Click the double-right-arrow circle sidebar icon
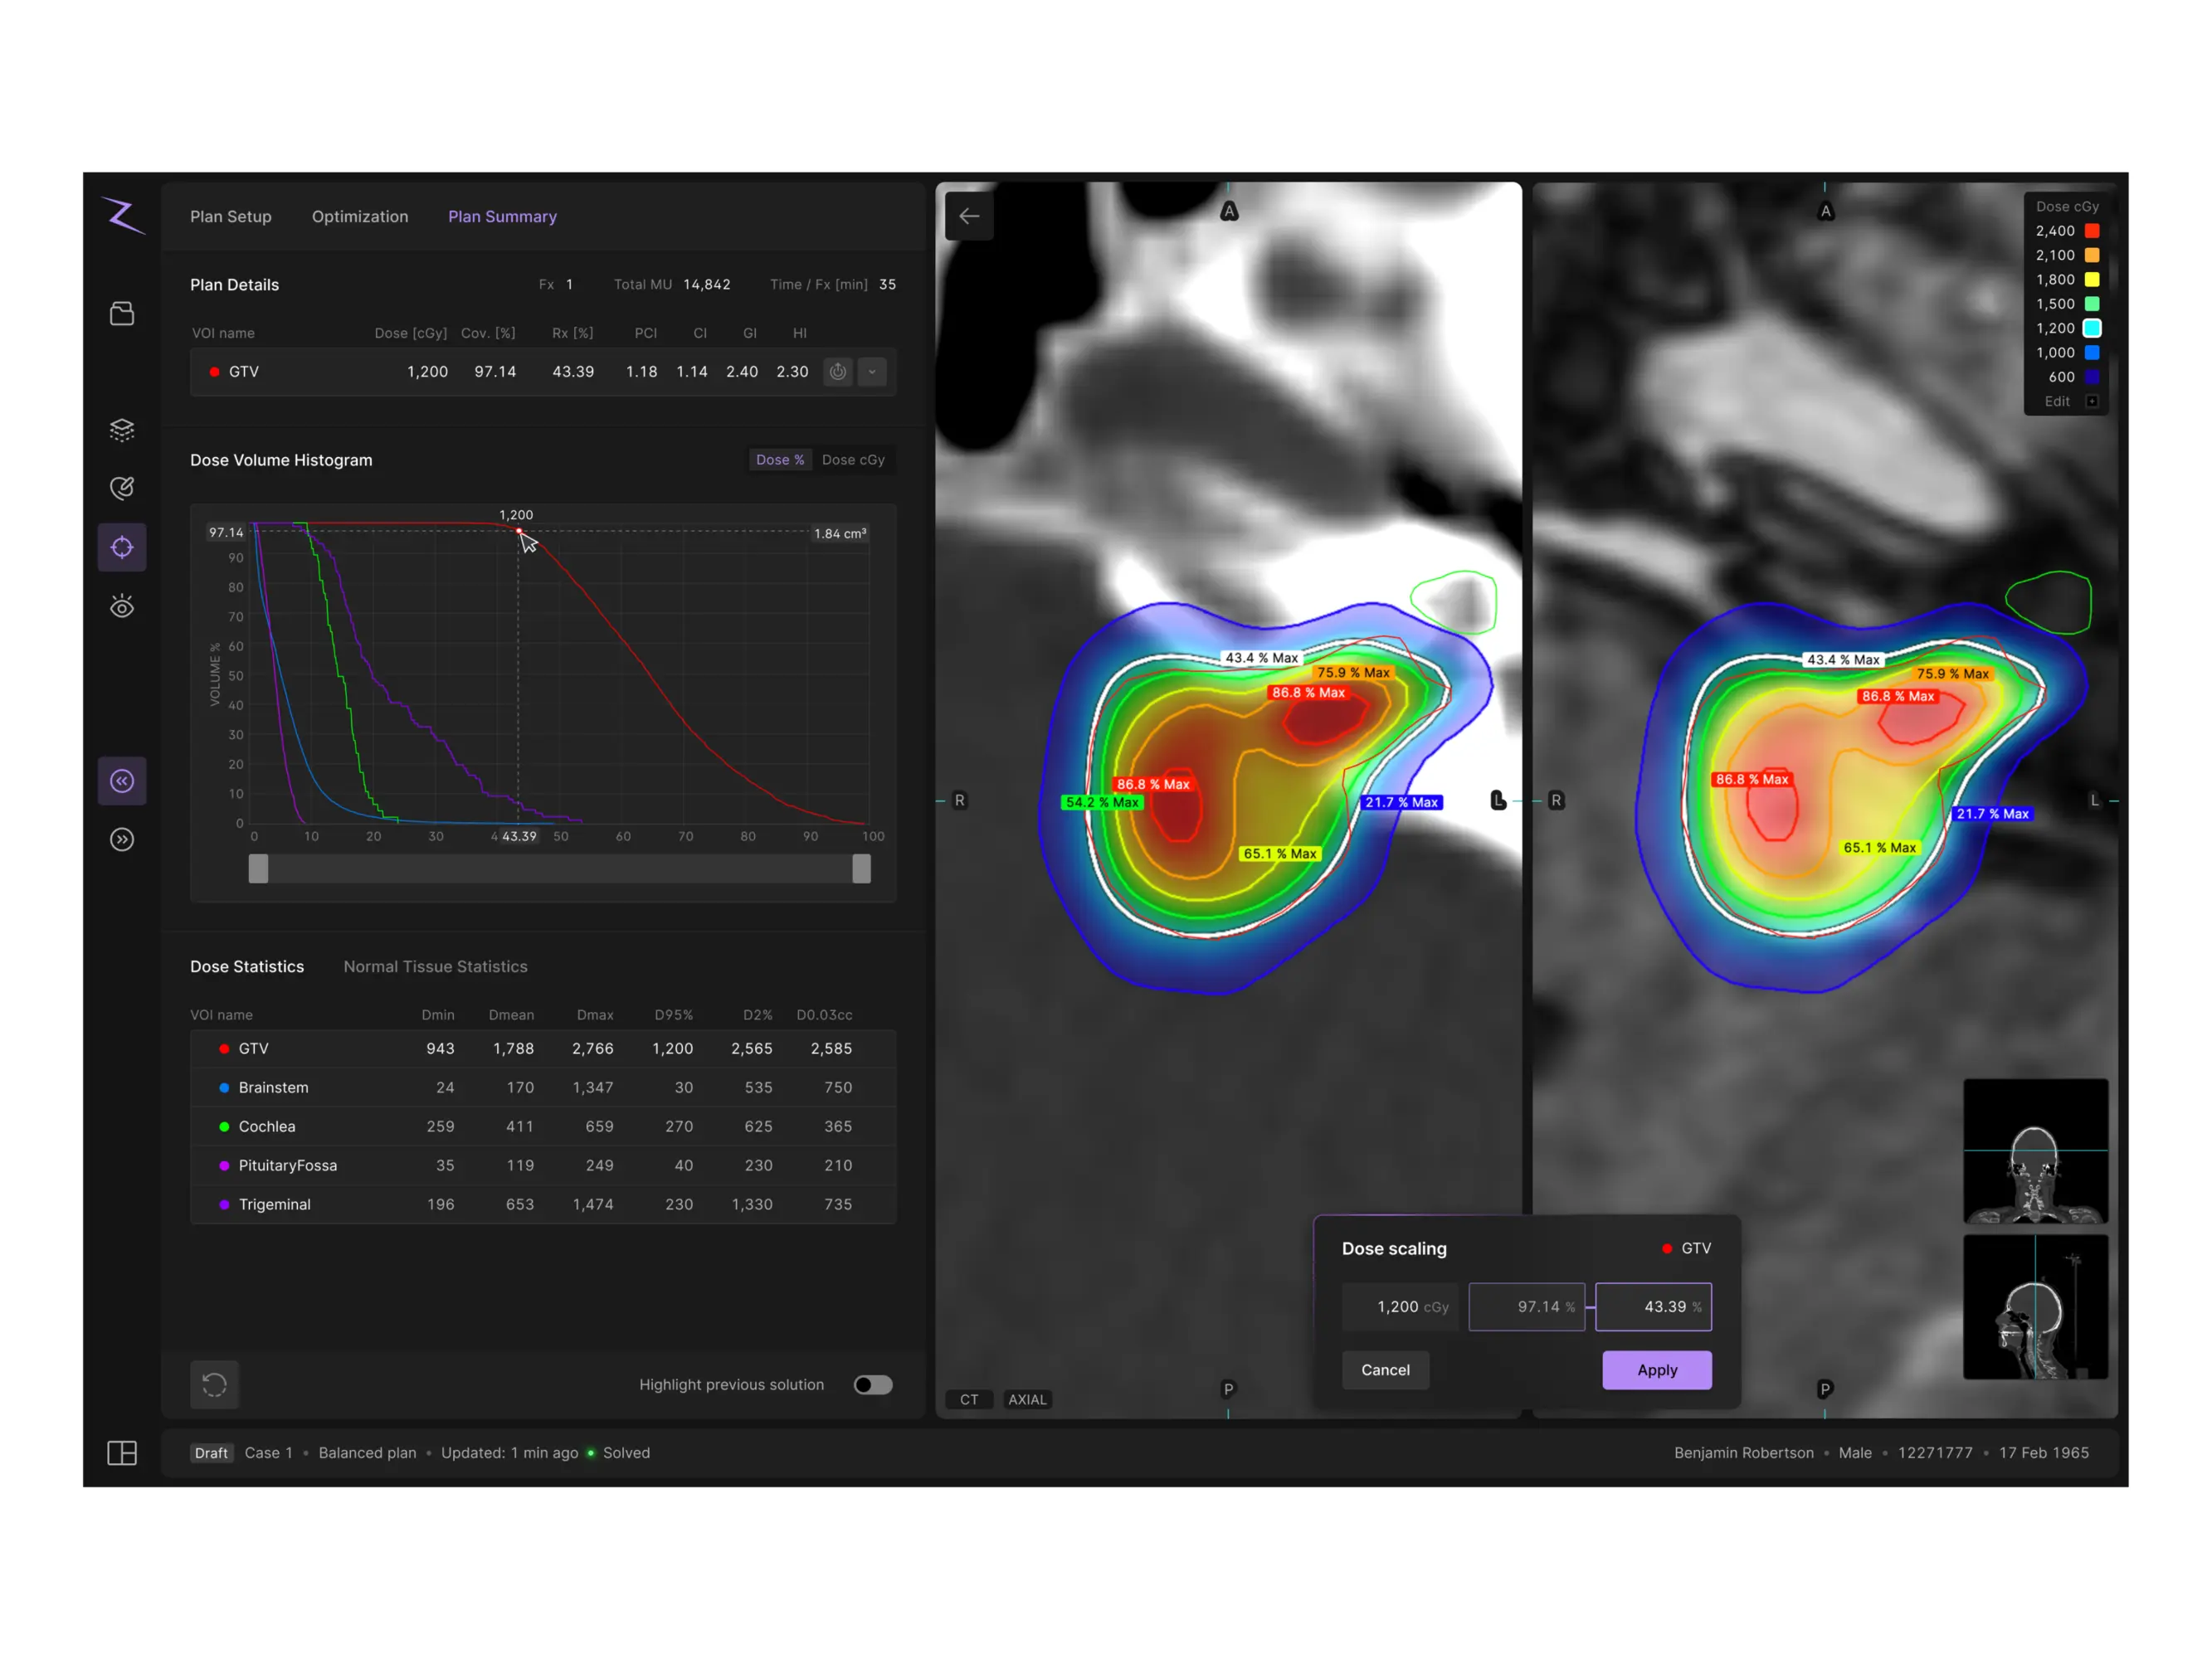 click(x=122, y=840)
